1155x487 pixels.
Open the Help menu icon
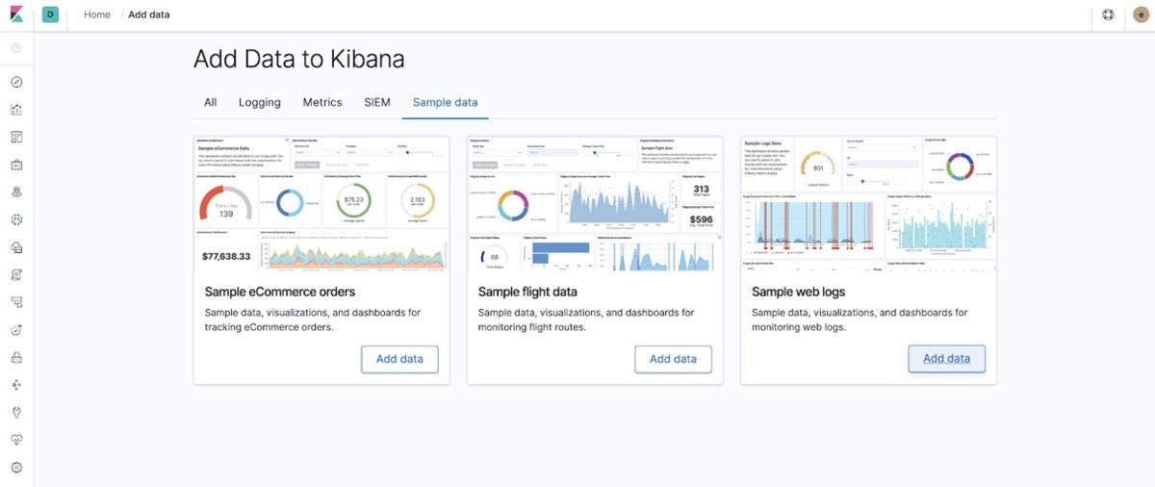coord(1108,14)
